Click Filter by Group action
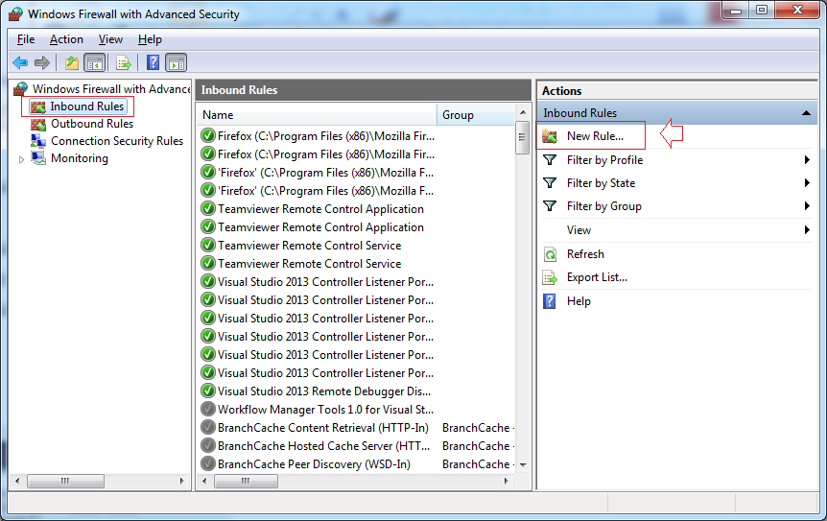Screen dimensions: 827x521 click(603, 206)
